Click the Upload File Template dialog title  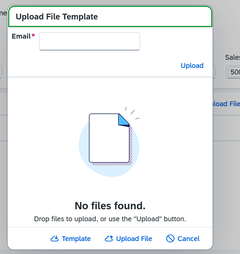57,17
